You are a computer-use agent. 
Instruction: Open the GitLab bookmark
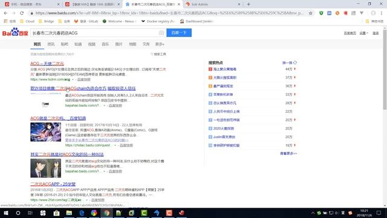(x=86, y=21)
